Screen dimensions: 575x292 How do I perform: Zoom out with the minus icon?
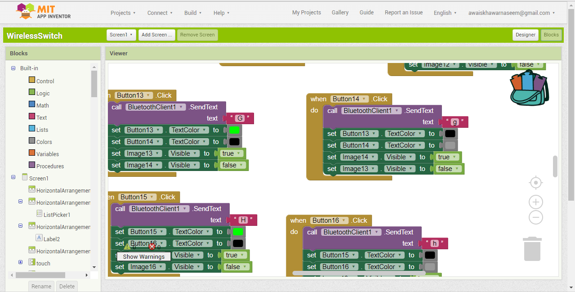click(535, 218)
